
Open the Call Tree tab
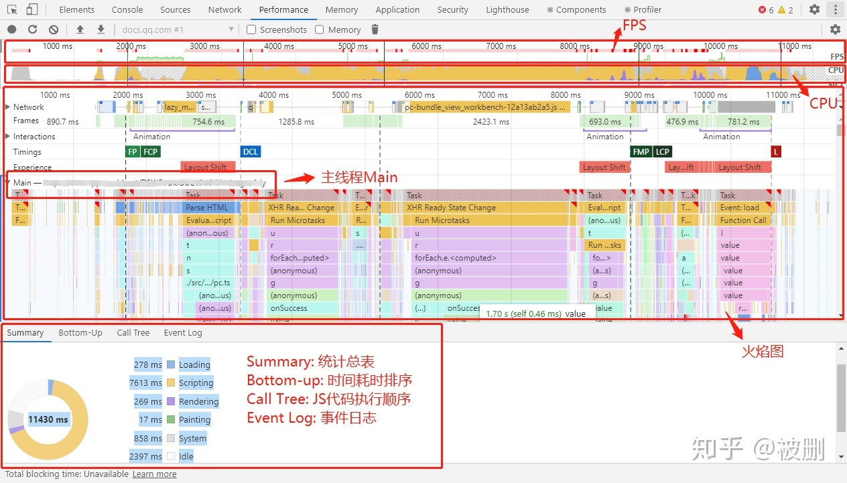133,333
